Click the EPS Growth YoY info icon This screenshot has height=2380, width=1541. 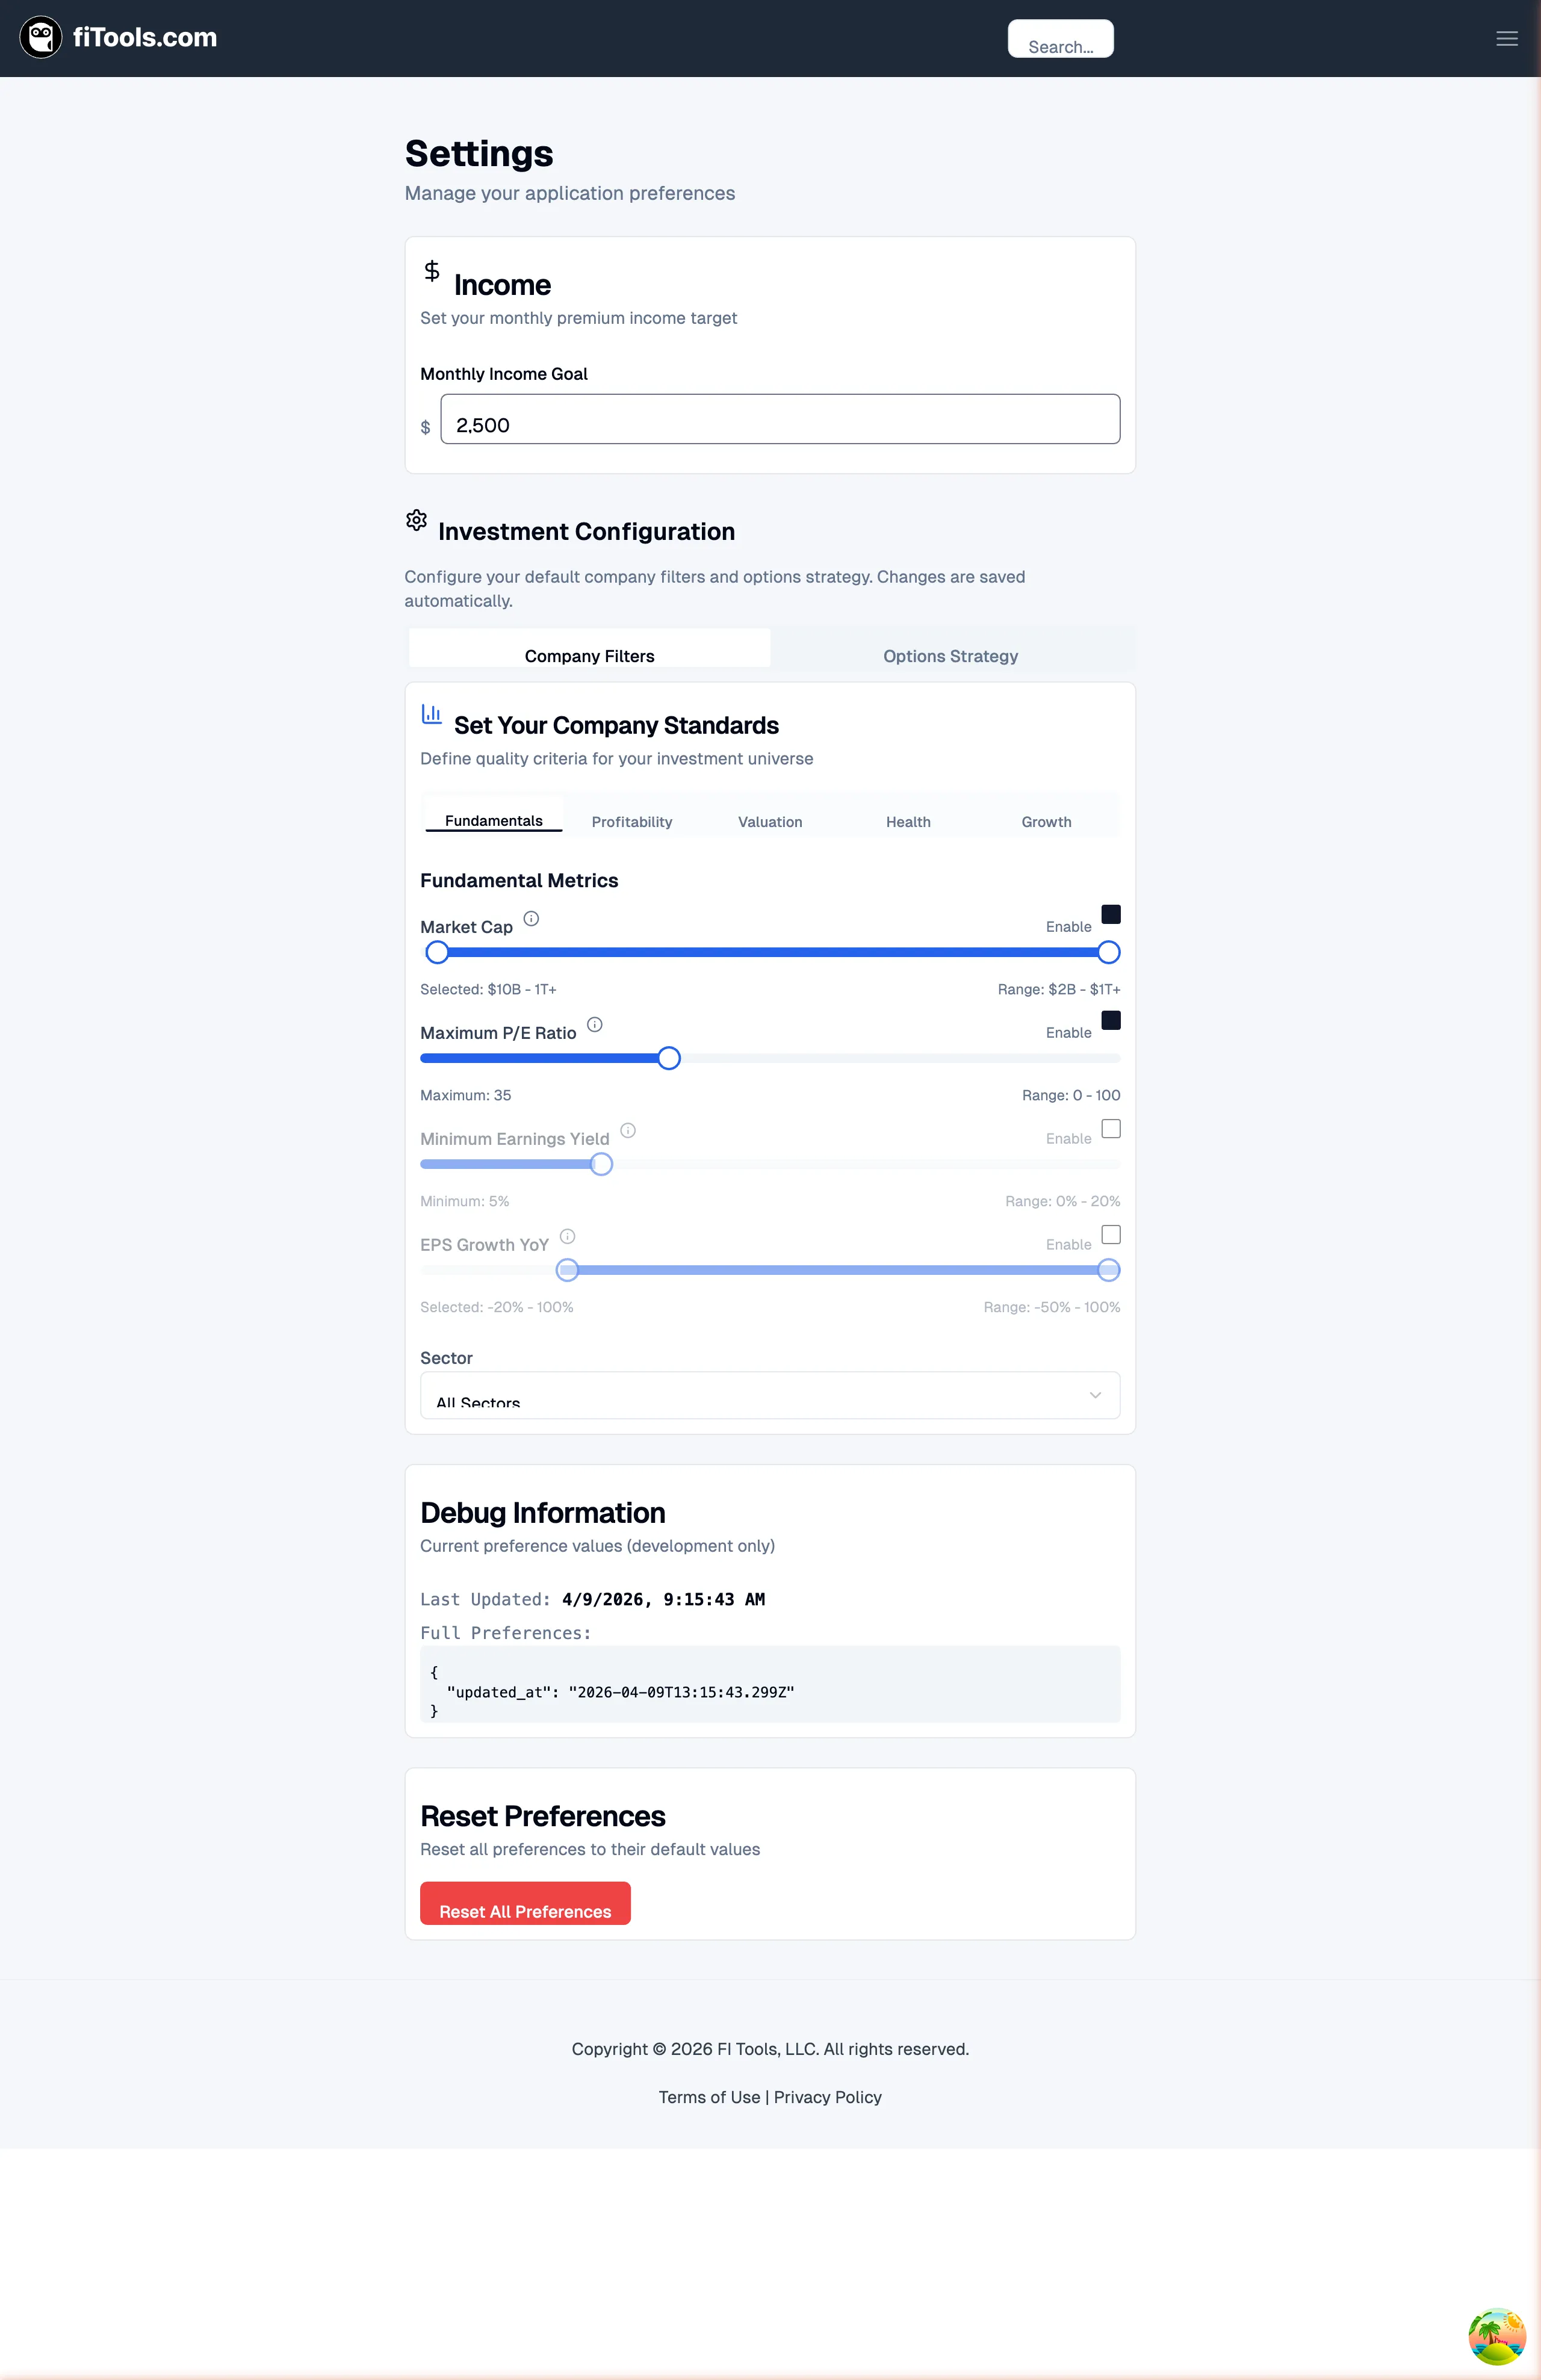[567, 1236]
